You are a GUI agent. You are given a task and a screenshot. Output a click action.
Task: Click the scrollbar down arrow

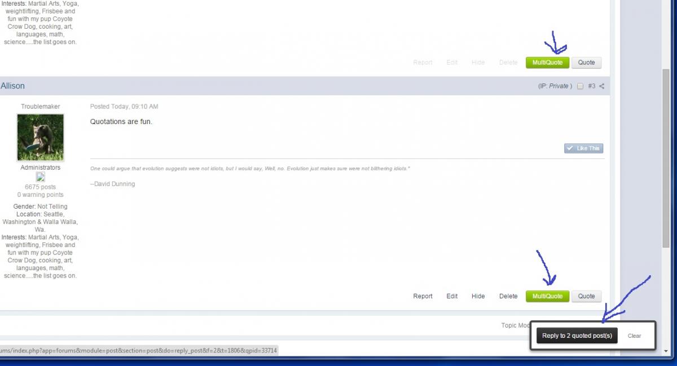(666, 351)
